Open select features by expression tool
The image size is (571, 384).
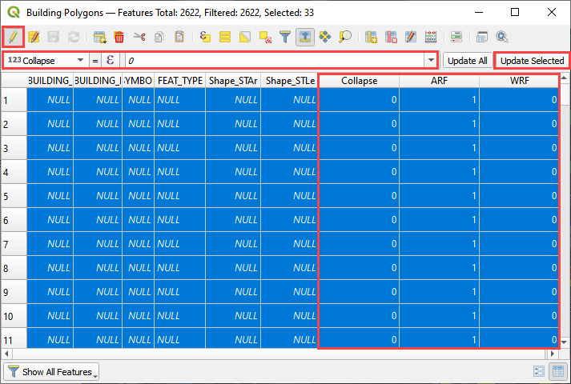[x=206, y=37]
